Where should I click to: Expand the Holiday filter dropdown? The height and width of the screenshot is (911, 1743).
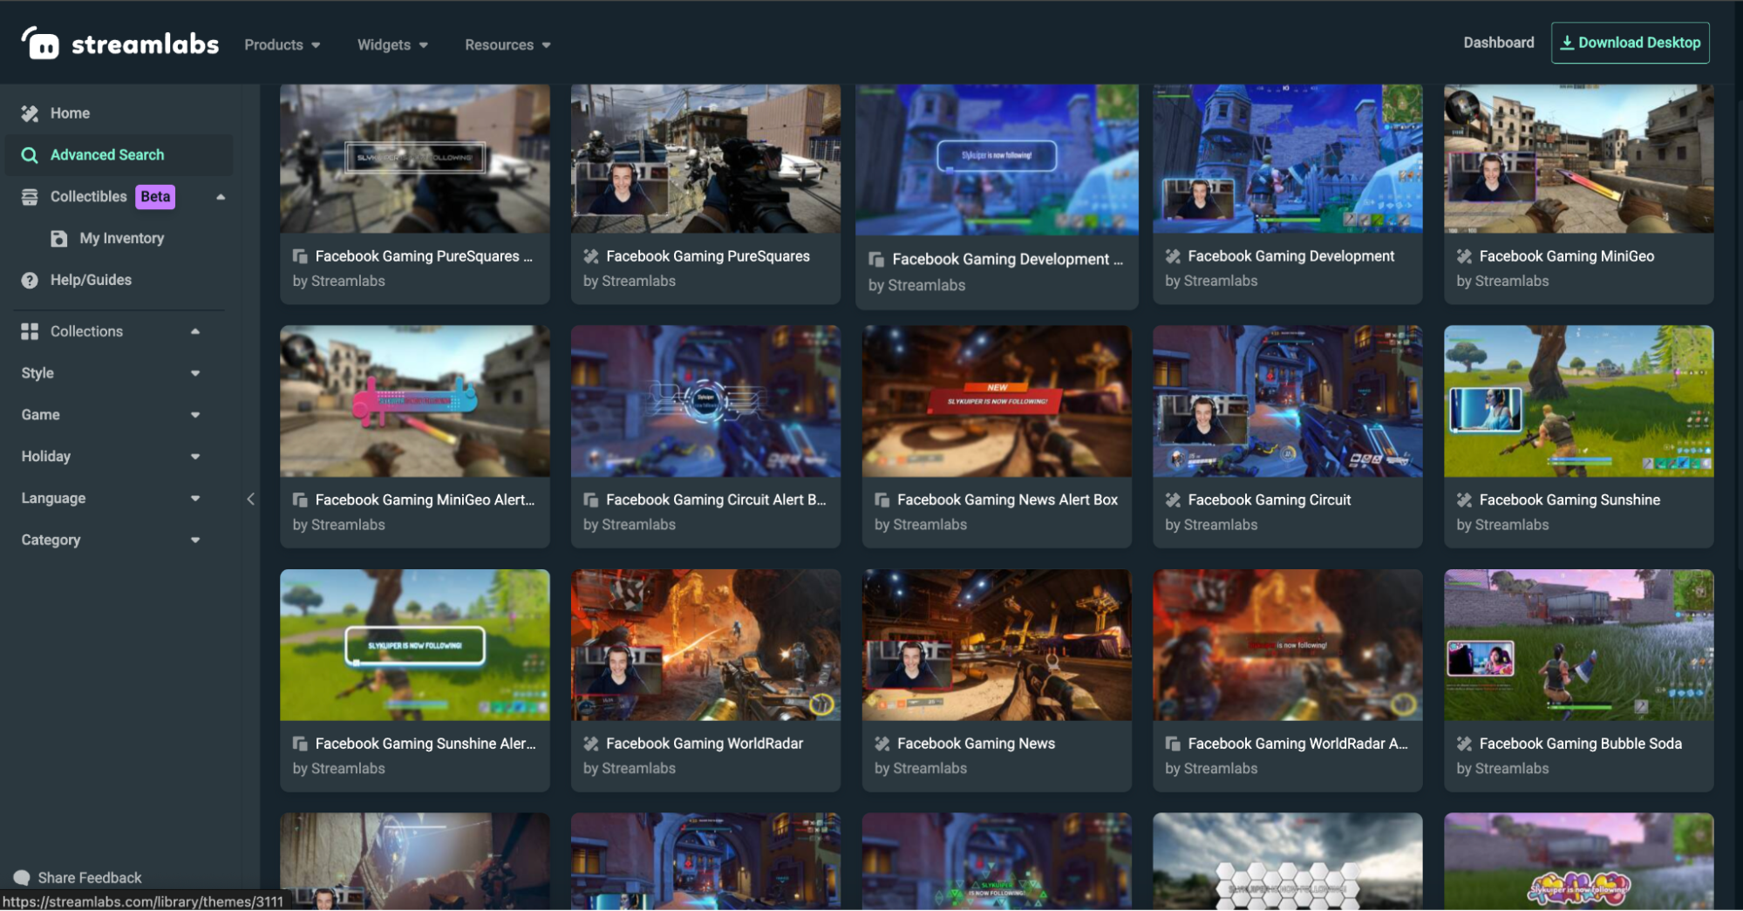click(195, 457)
